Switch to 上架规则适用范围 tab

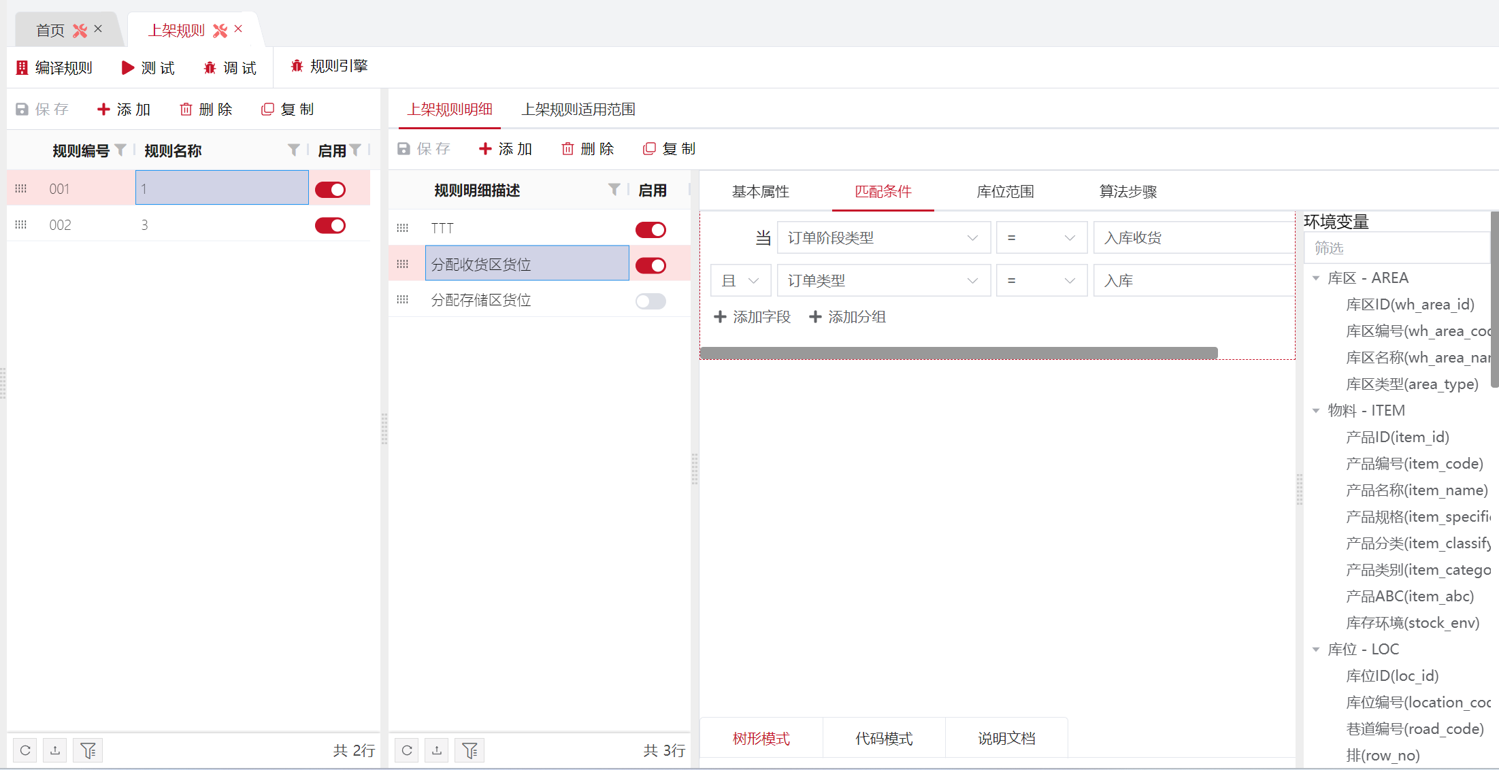[578, 110]
